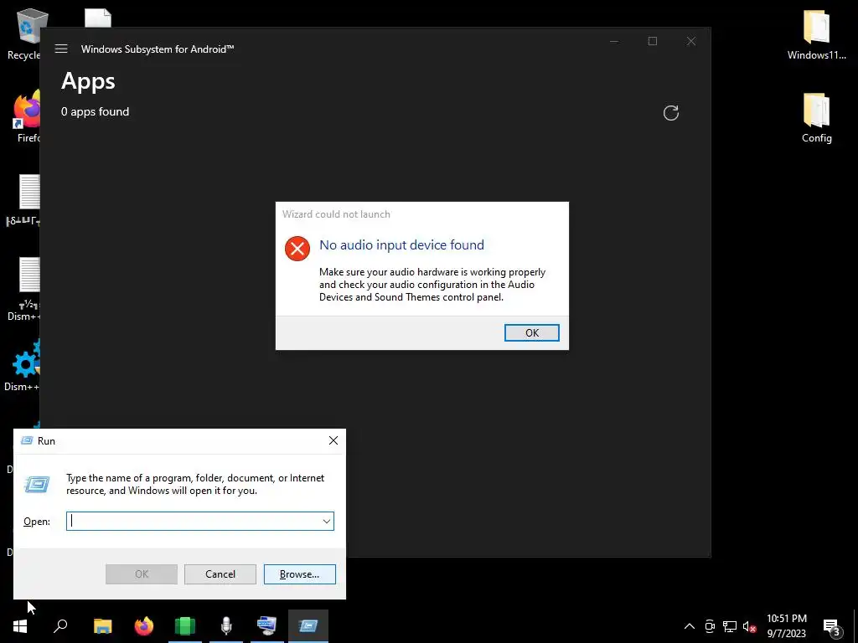
Task: Close the Windows Subsystem for Android window
Action: tap(691, 41)
